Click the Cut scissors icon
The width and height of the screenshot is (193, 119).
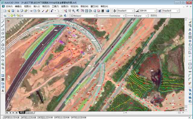click(31, 11)
